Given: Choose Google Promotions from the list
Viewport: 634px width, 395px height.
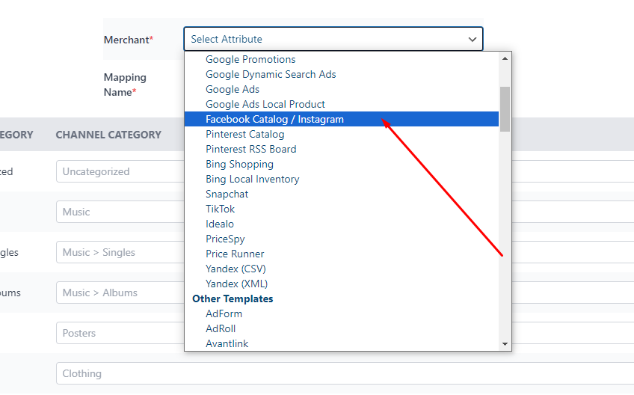Looking at the screenshot, I should point(250,59).
